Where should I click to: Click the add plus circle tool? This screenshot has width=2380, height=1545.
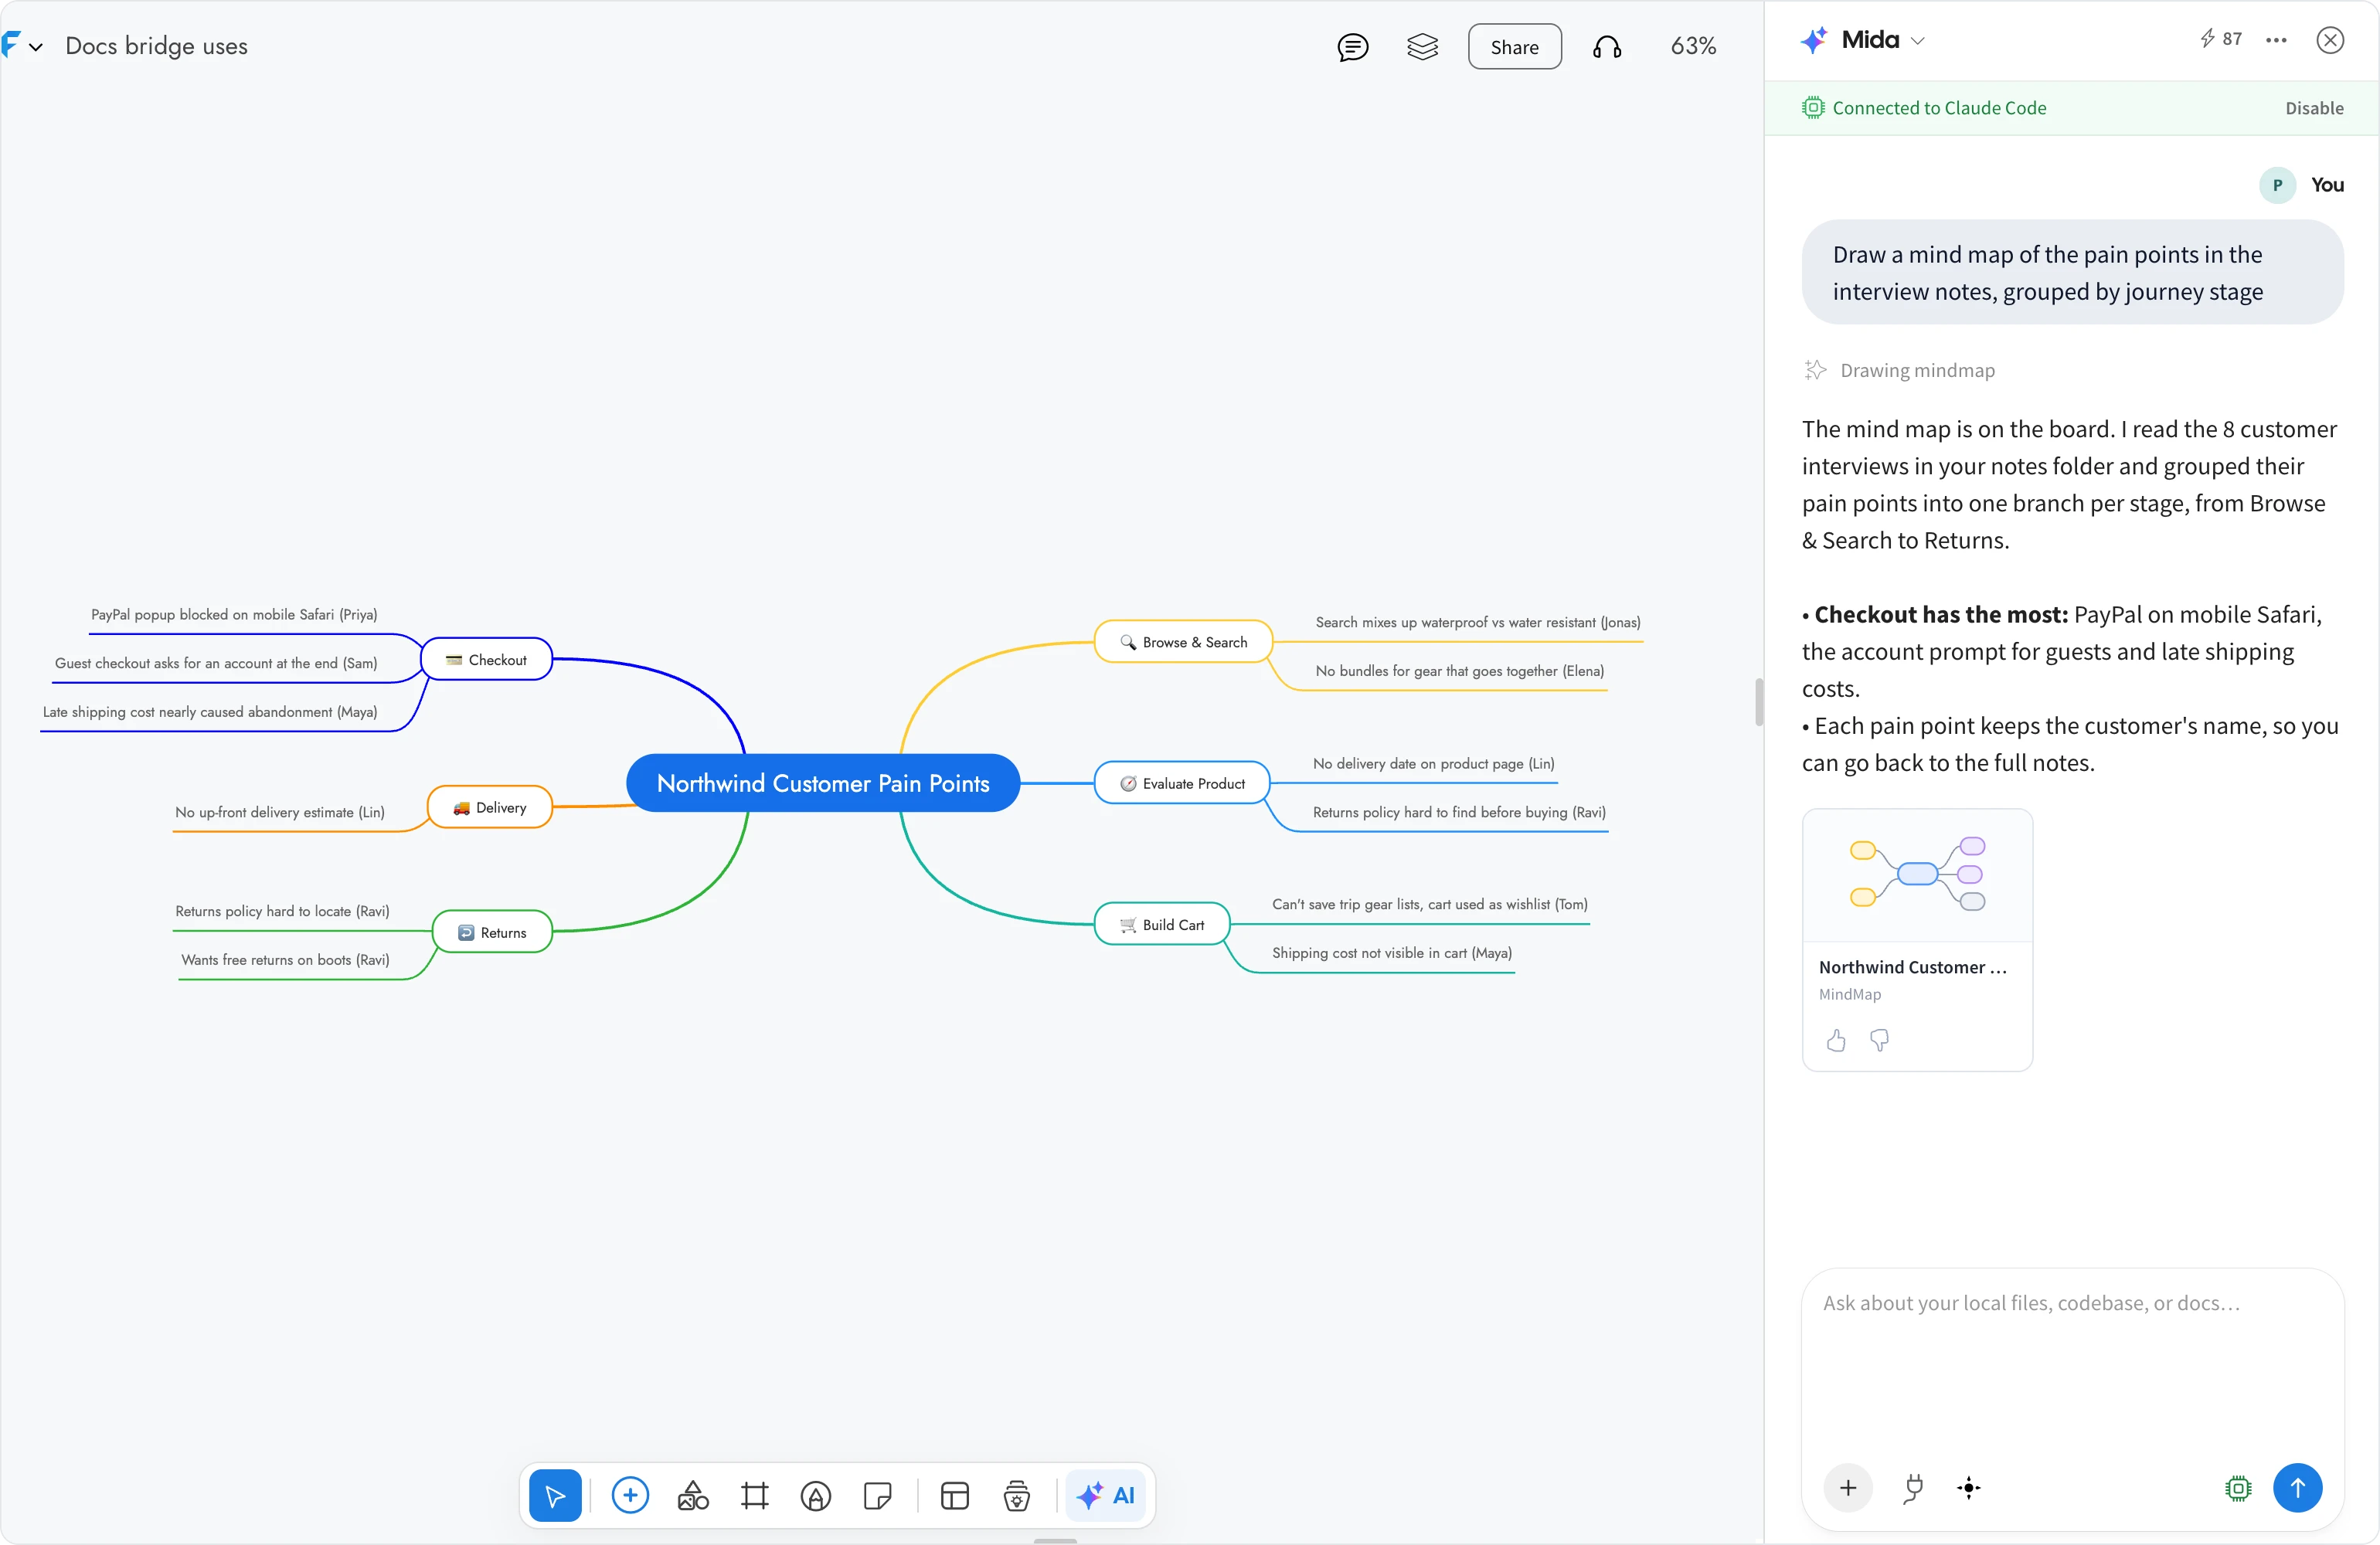pyautogui.click(x=630, y=1495)
